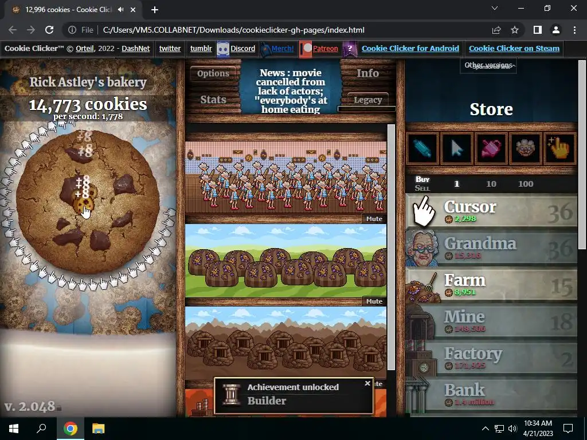This screenshot has width=587, height=440.
Task: Buy the blue rolling pin upgrade
Action: pos(422,149)
